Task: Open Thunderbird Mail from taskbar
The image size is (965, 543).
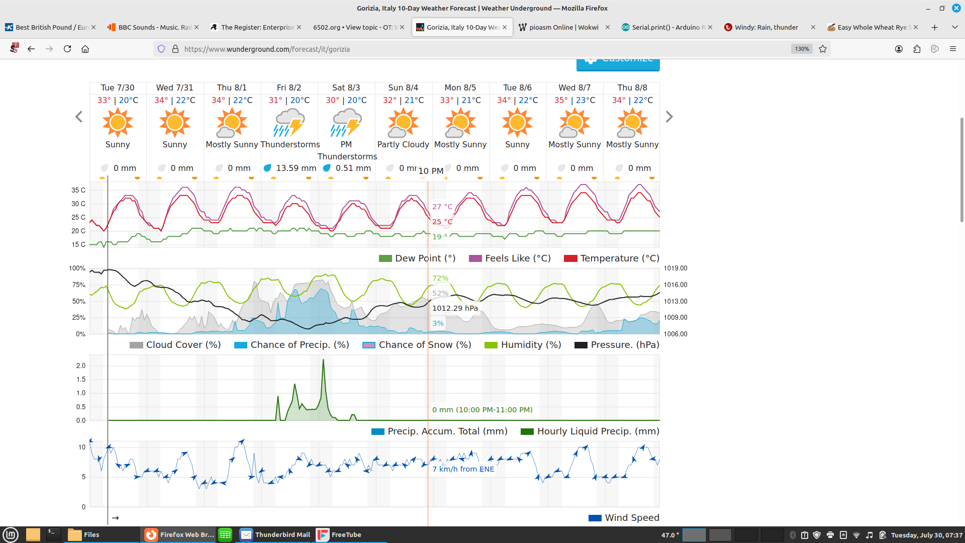Action: [x=275, y=534]
